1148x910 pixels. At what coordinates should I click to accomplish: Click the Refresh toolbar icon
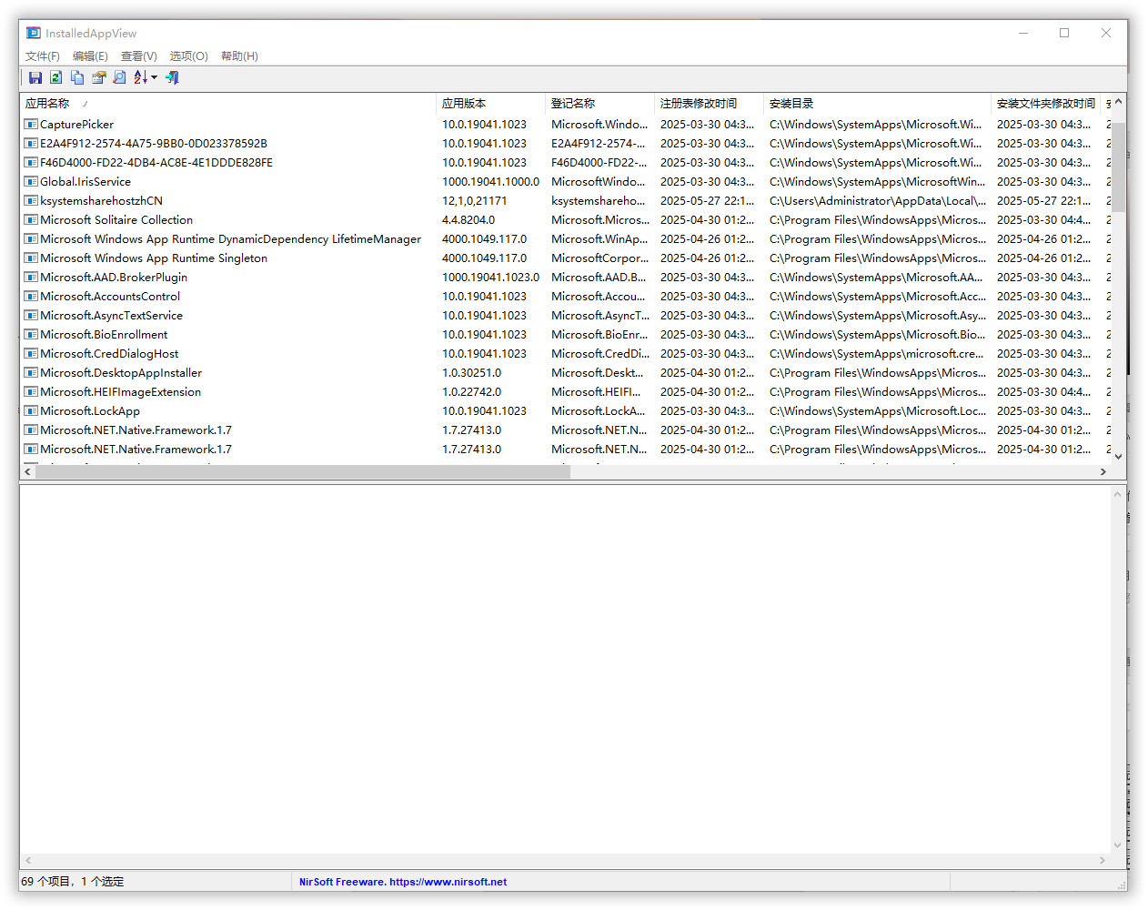56,77
